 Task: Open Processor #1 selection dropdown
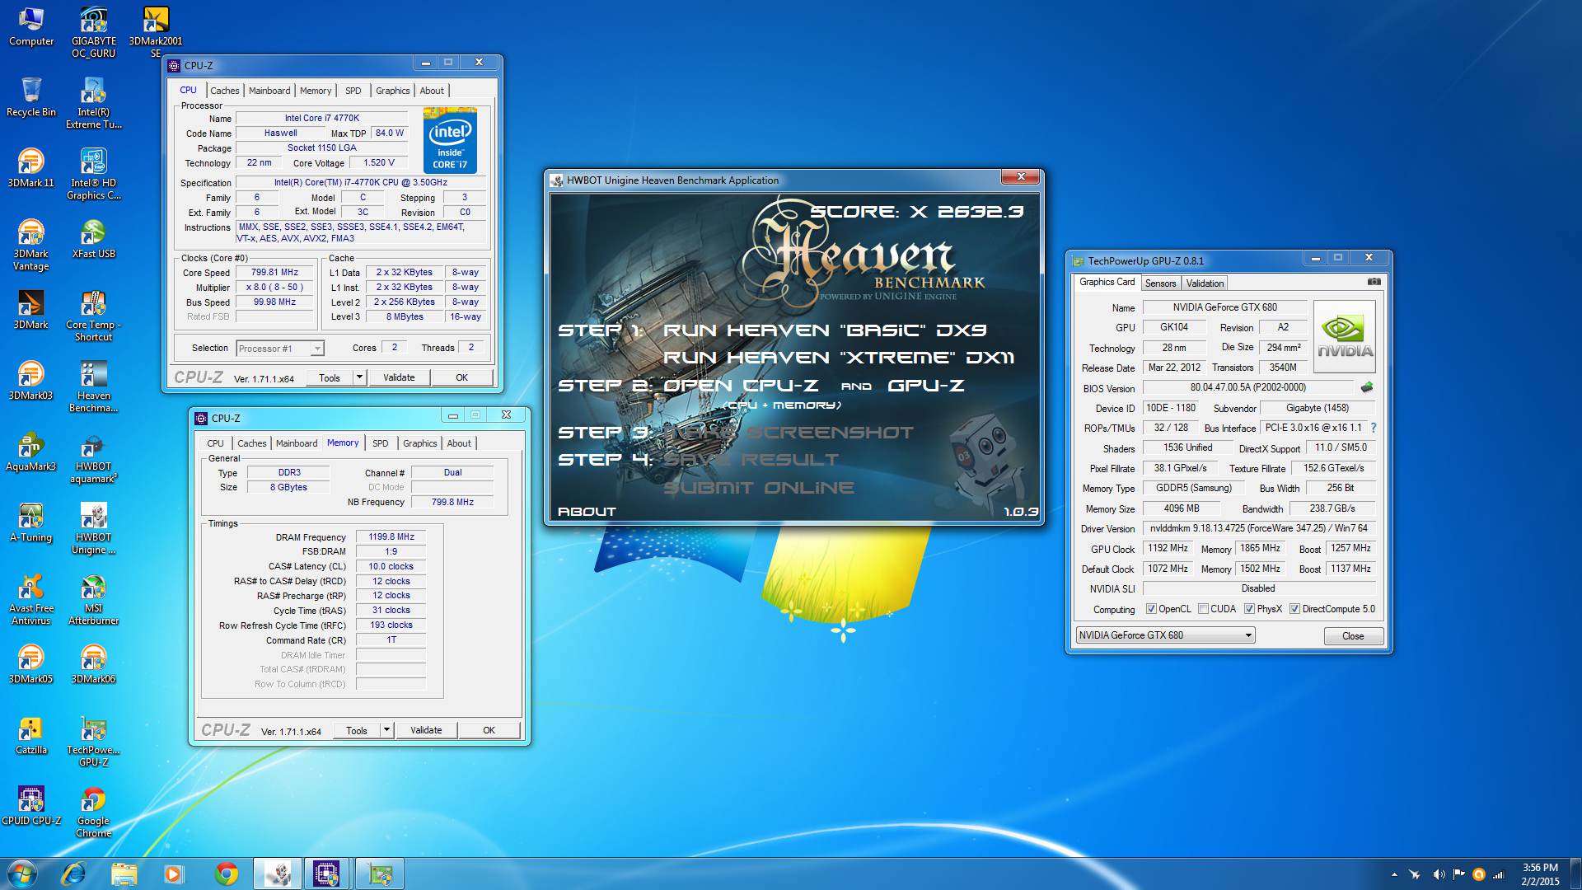tap(280, 349)
